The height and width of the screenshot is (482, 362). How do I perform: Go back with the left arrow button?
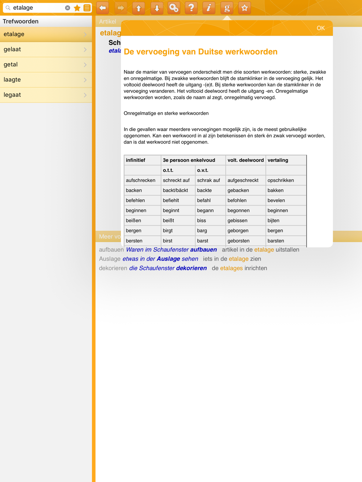click(103, 8)
